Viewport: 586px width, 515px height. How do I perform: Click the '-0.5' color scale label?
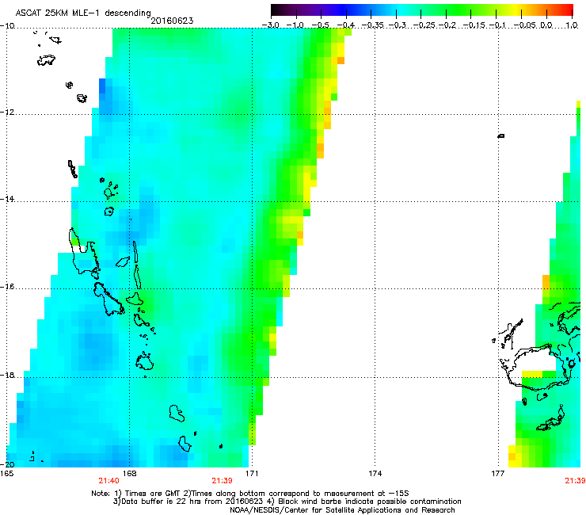[320, 25]
